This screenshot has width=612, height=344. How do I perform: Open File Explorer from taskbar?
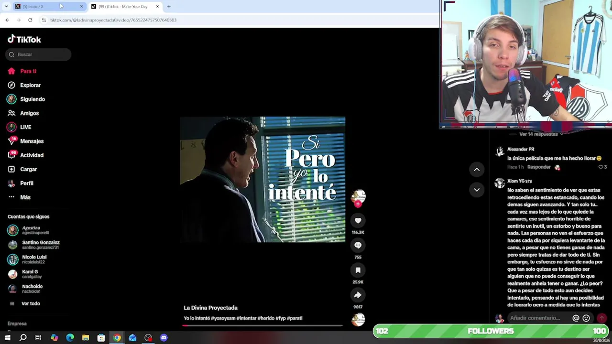point(86,338)
